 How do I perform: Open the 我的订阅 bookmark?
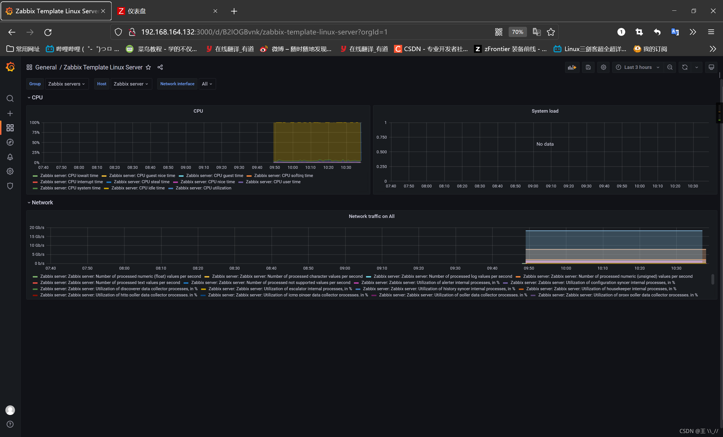click(x=650, y=49)
